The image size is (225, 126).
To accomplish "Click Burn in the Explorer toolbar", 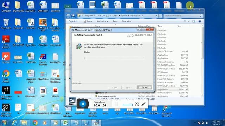I will [x=115, y=21].
